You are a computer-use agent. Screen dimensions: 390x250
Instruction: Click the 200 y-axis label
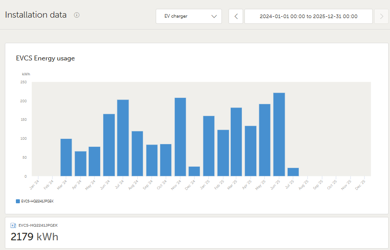23,101
